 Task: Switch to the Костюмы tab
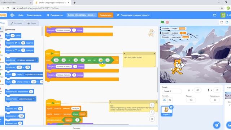point(16,23)
